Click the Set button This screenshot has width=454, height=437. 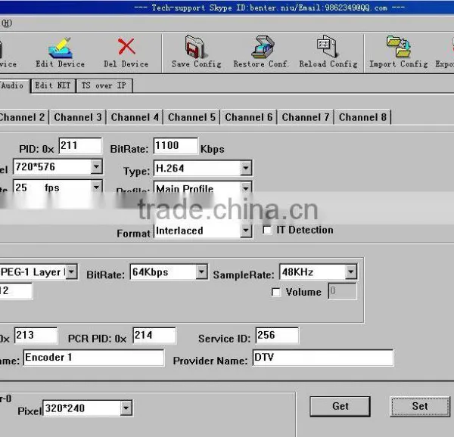(420, 406)
